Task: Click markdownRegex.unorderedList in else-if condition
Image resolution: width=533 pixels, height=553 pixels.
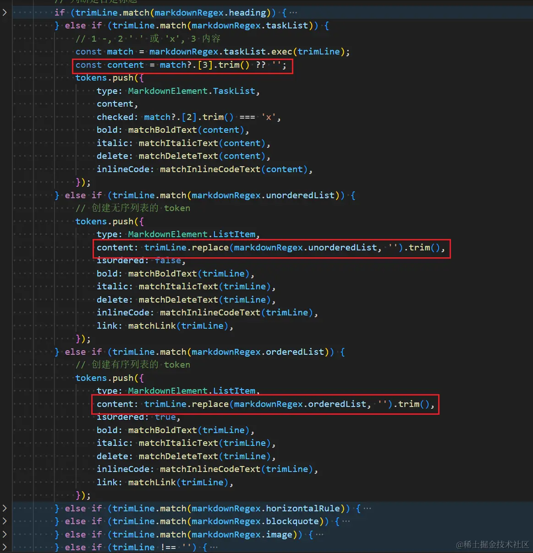Action: pyautogui.click(x=263, y=195)
